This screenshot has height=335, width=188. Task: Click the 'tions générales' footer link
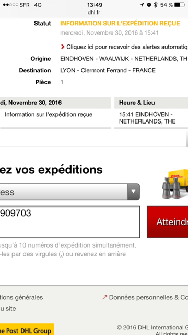click(21, 297)
